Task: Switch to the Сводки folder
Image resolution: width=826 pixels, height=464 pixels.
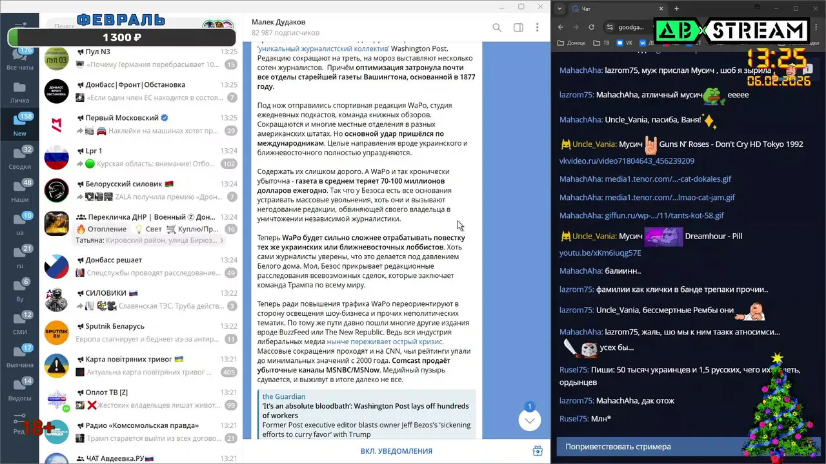Action: pos(19,159)
